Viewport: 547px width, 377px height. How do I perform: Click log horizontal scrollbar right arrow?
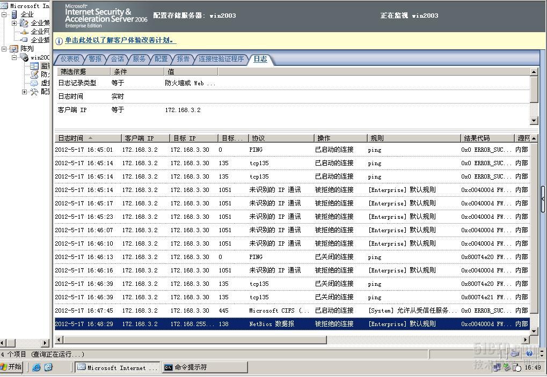coord(526,339)
